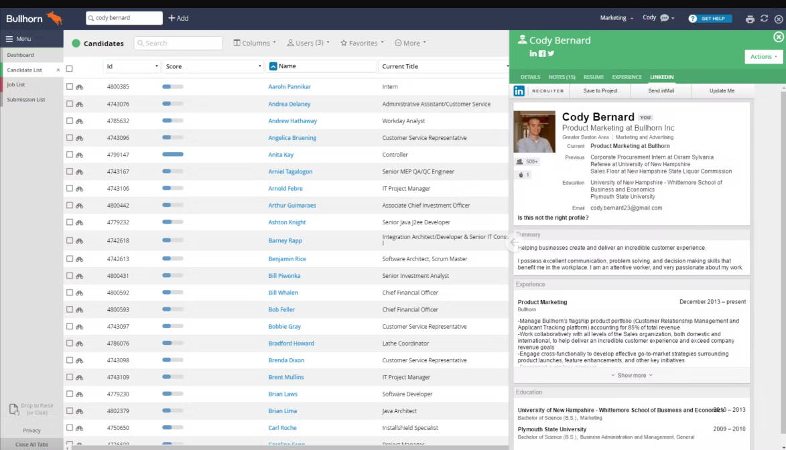The height and width of the screenshot is (450, 786).
Task: Switch to the Details tab
Action: (530, 77)
